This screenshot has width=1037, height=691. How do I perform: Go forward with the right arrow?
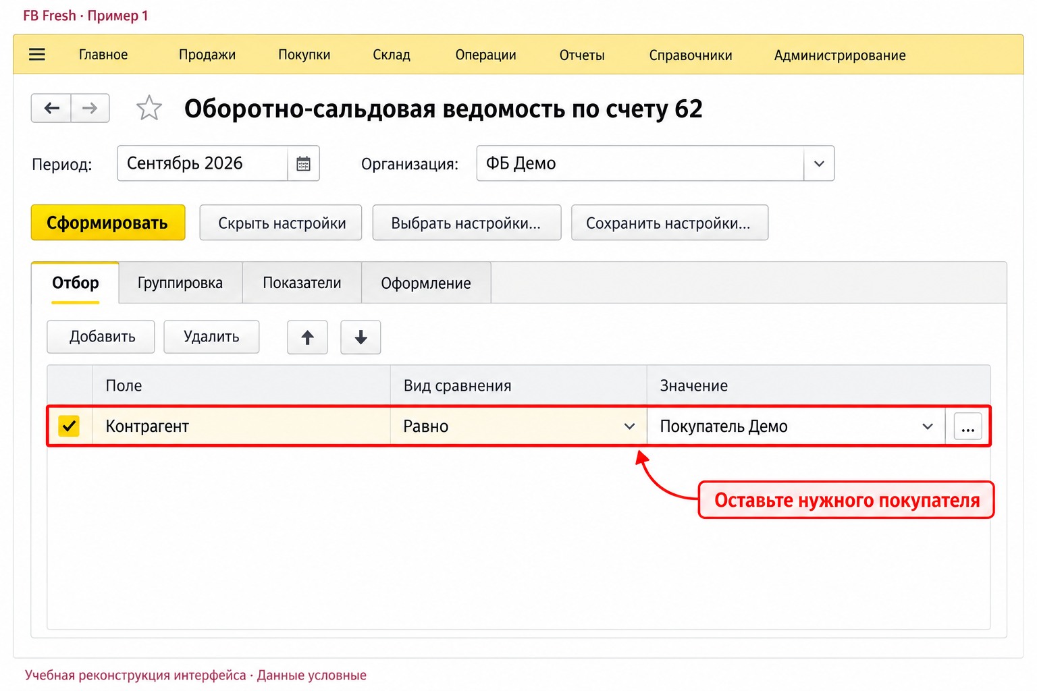(90, 108)
